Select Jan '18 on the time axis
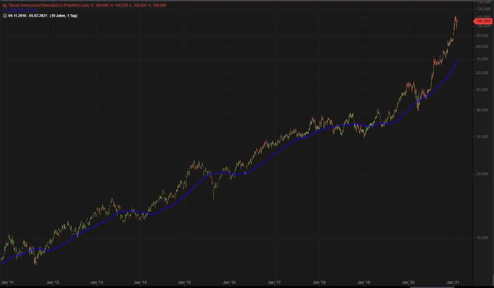Image resolution: width=494 pixels, height=288 pixels. [319, 283]
